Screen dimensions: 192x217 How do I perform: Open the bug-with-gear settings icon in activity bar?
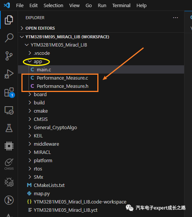coord(9,182)
